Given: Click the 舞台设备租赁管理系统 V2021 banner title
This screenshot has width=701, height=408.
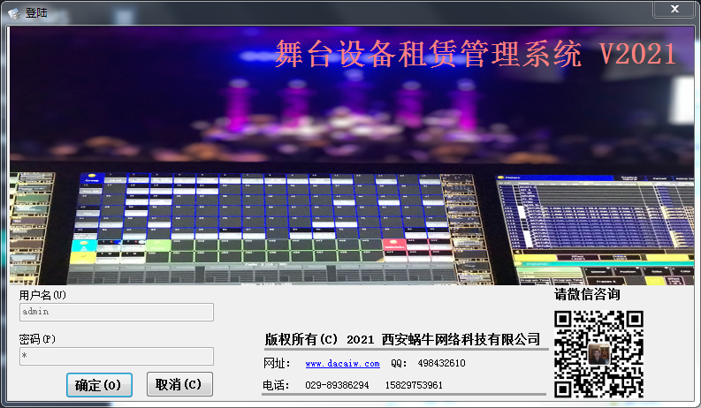Looking at the screenshot, I should (x=476, y=54).
